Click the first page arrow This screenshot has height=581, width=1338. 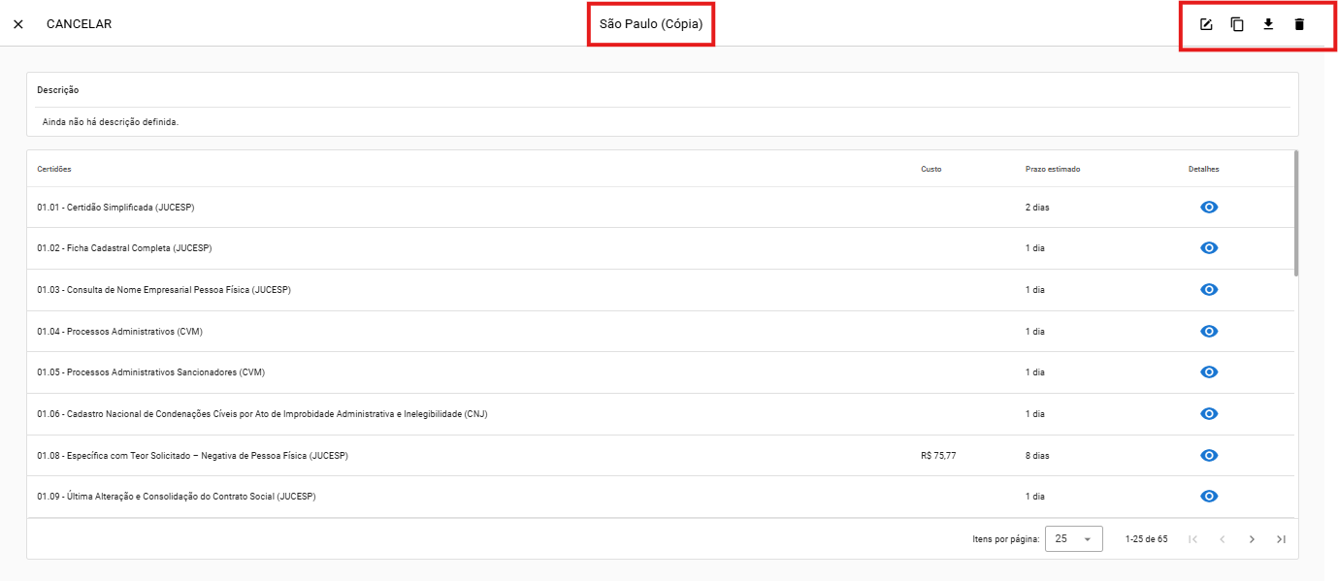1192,539
